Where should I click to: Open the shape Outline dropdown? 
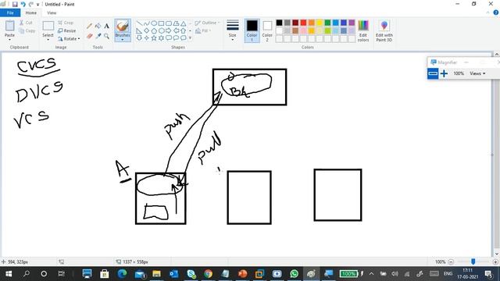[x=207, y=23]
